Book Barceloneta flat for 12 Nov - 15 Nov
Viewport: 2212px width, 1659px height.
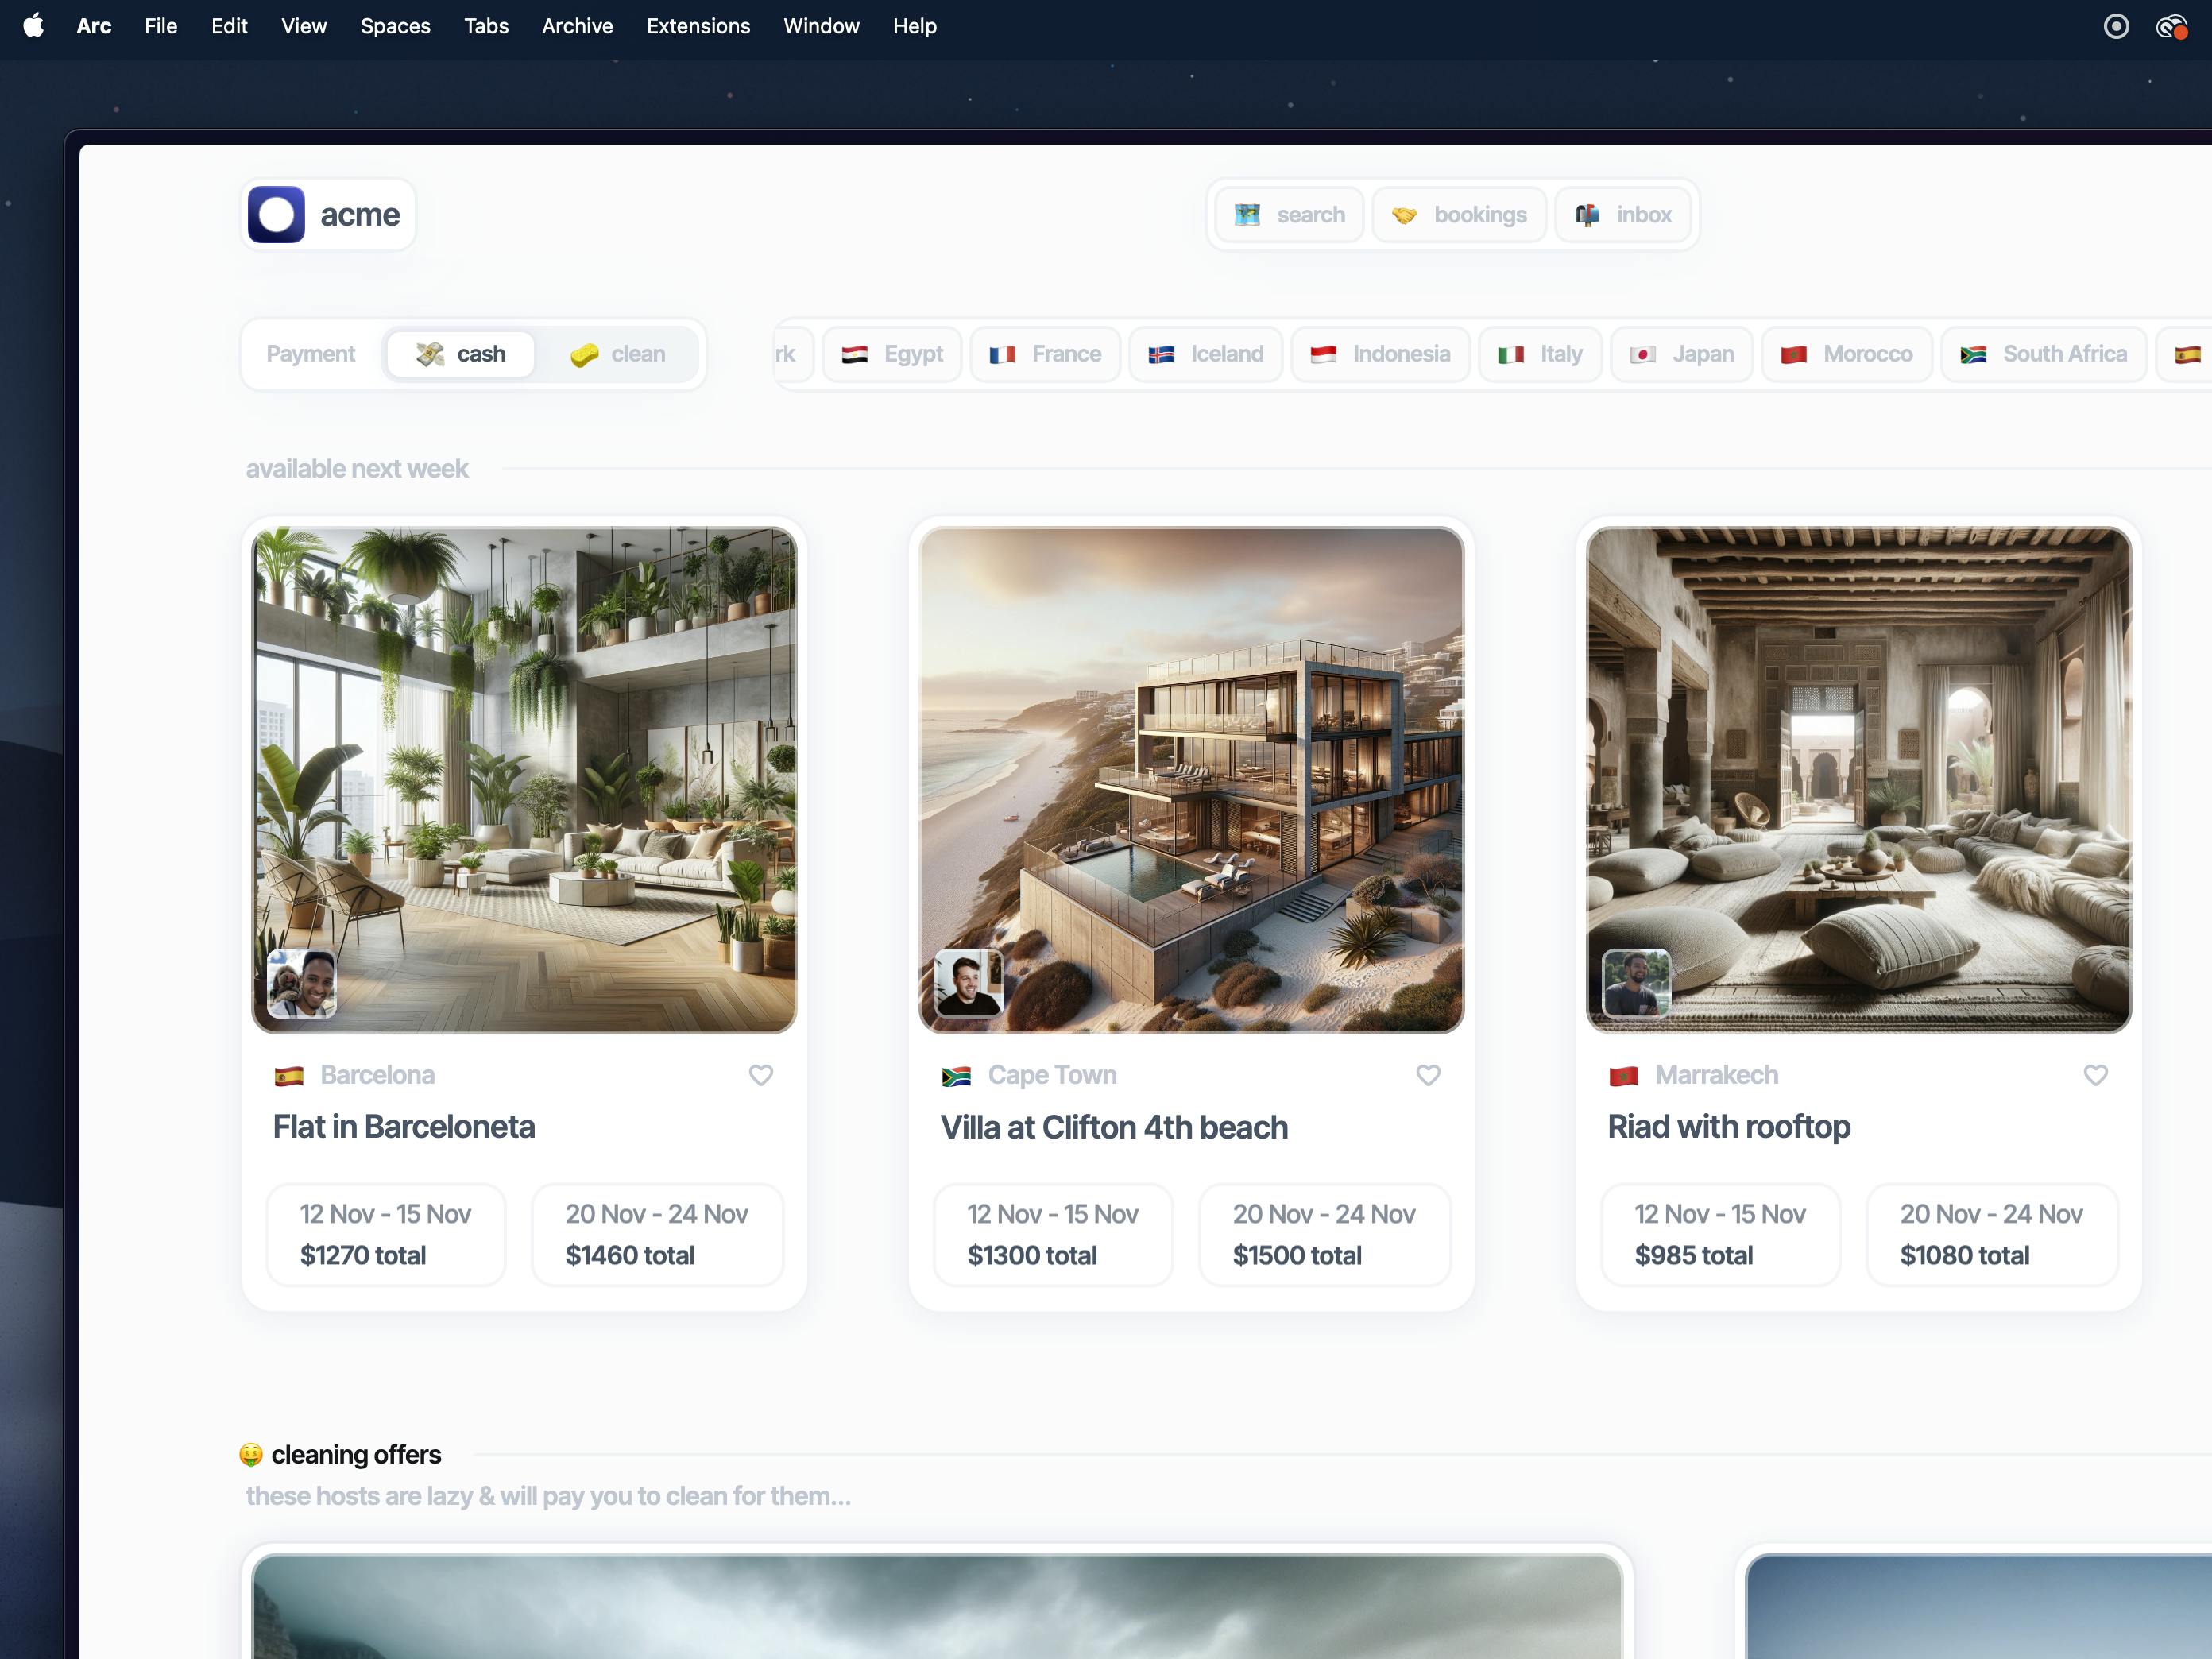coord(386,1234)
